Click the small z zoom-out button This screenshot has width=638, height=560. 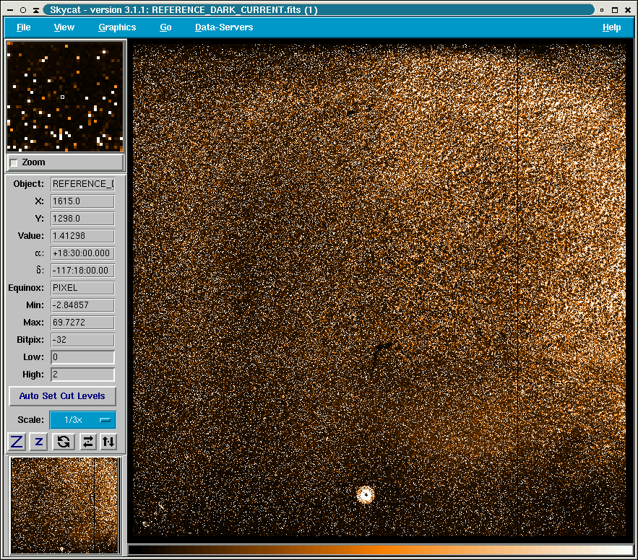[39, 442]
